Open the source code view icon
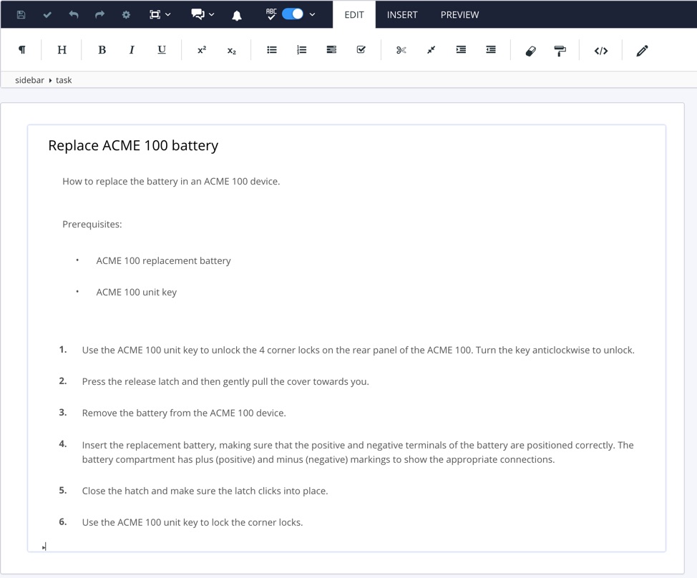 (601, 50)
